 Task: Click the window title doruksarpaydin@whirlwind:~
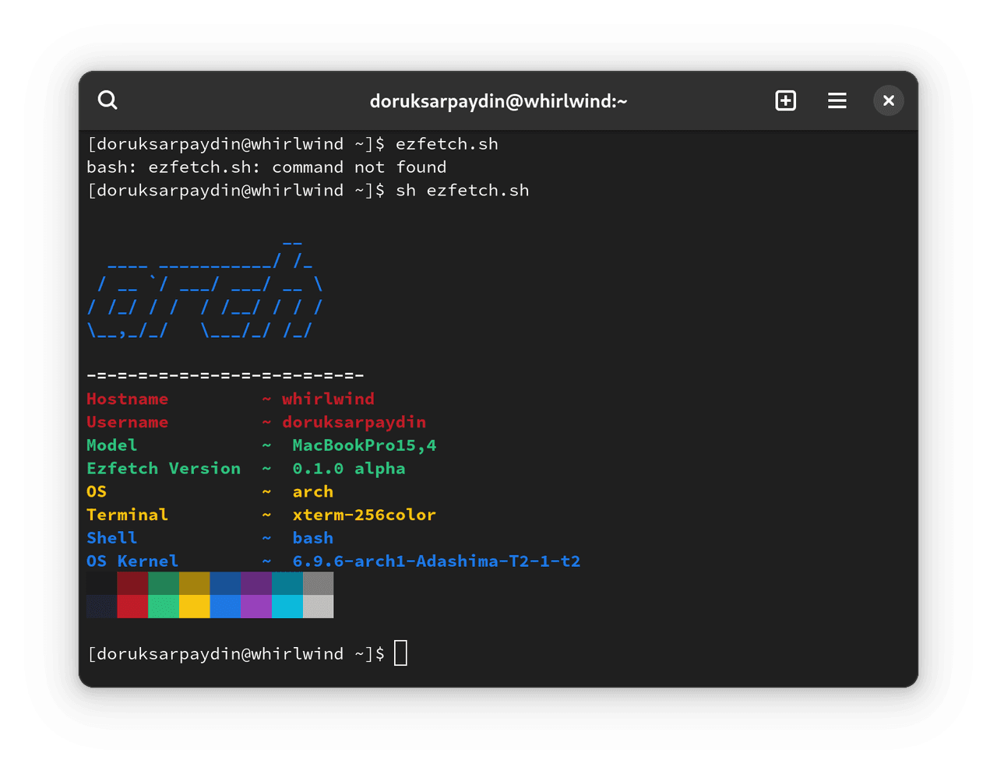point(498,101)
